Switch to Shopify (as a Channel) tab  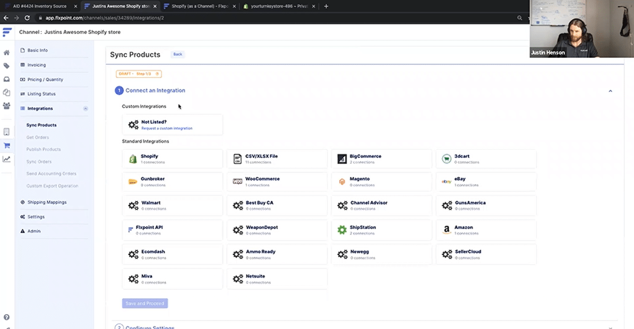pos(200,6)
